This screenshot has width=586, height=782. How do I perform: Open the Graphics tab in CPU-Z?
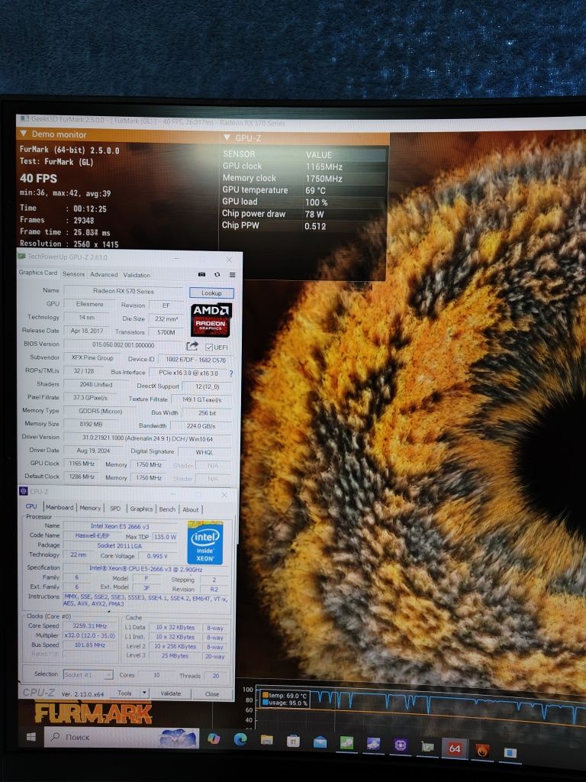click(x=141, y=509)
